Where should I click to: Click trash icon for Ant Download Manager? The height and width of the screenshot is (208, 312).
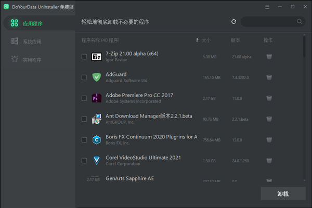(x=269, y=119)
